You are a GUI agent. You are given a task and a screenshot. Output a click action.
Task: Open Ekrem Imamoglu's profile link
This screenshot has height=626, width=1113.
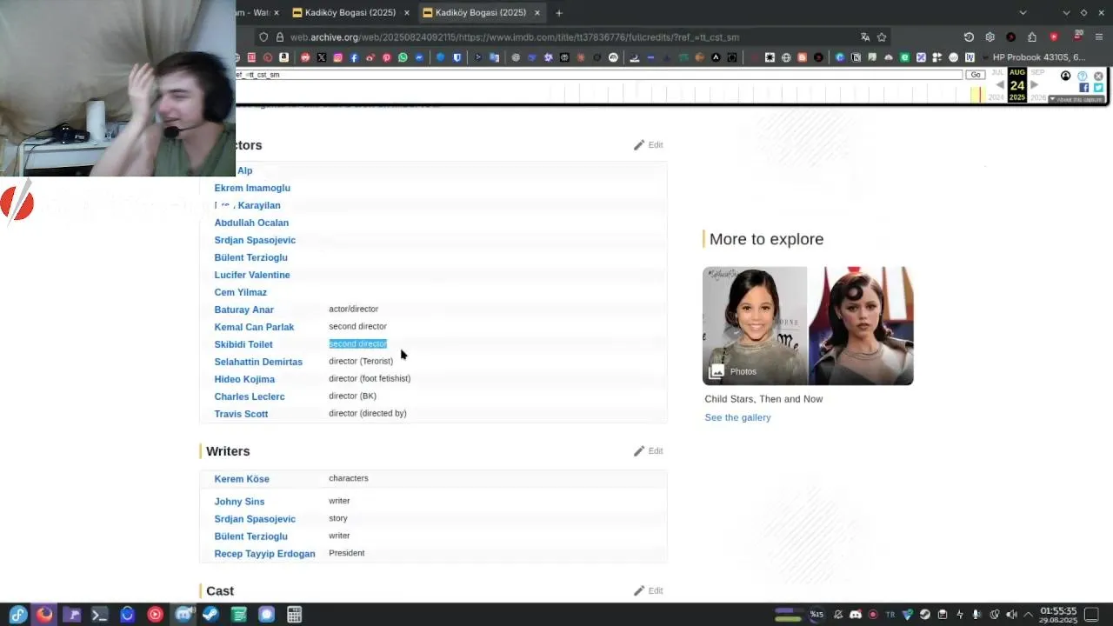(x=252, y=188)
